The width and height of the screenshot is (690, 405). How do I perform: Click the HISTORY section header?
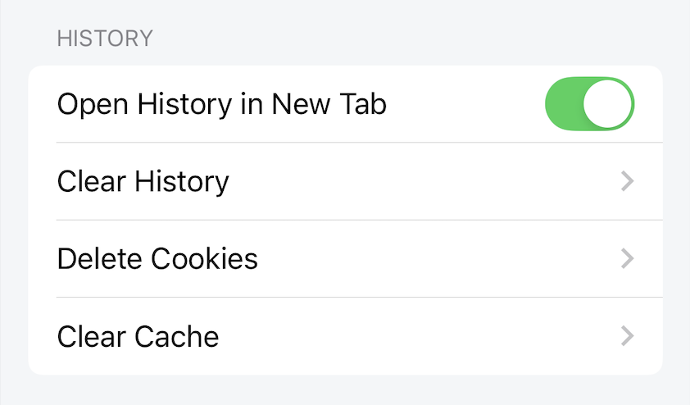tap(104, 39)
